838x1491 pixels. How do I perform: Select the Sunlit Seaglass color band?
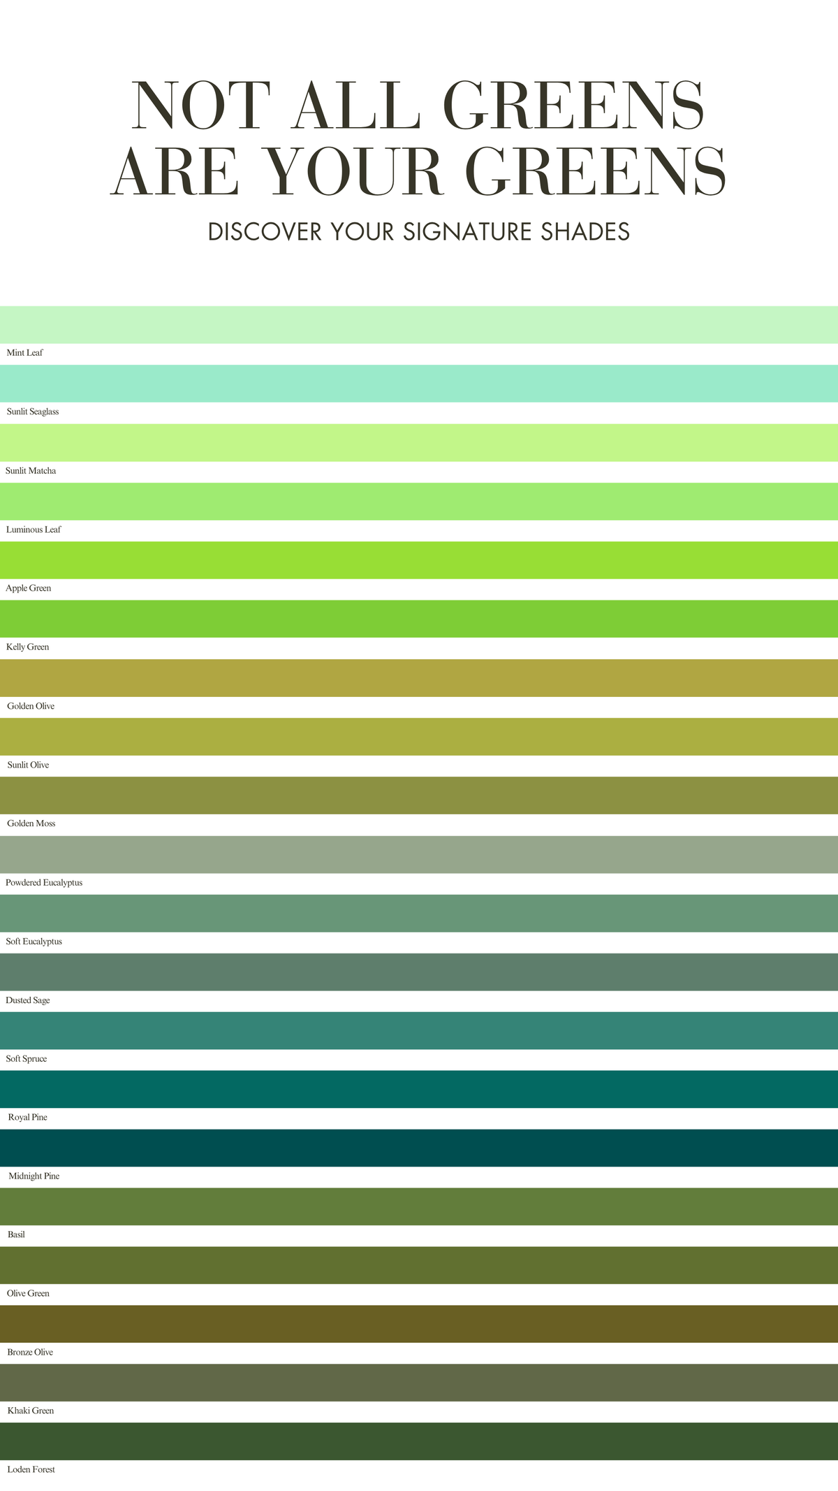pos(419,383)
